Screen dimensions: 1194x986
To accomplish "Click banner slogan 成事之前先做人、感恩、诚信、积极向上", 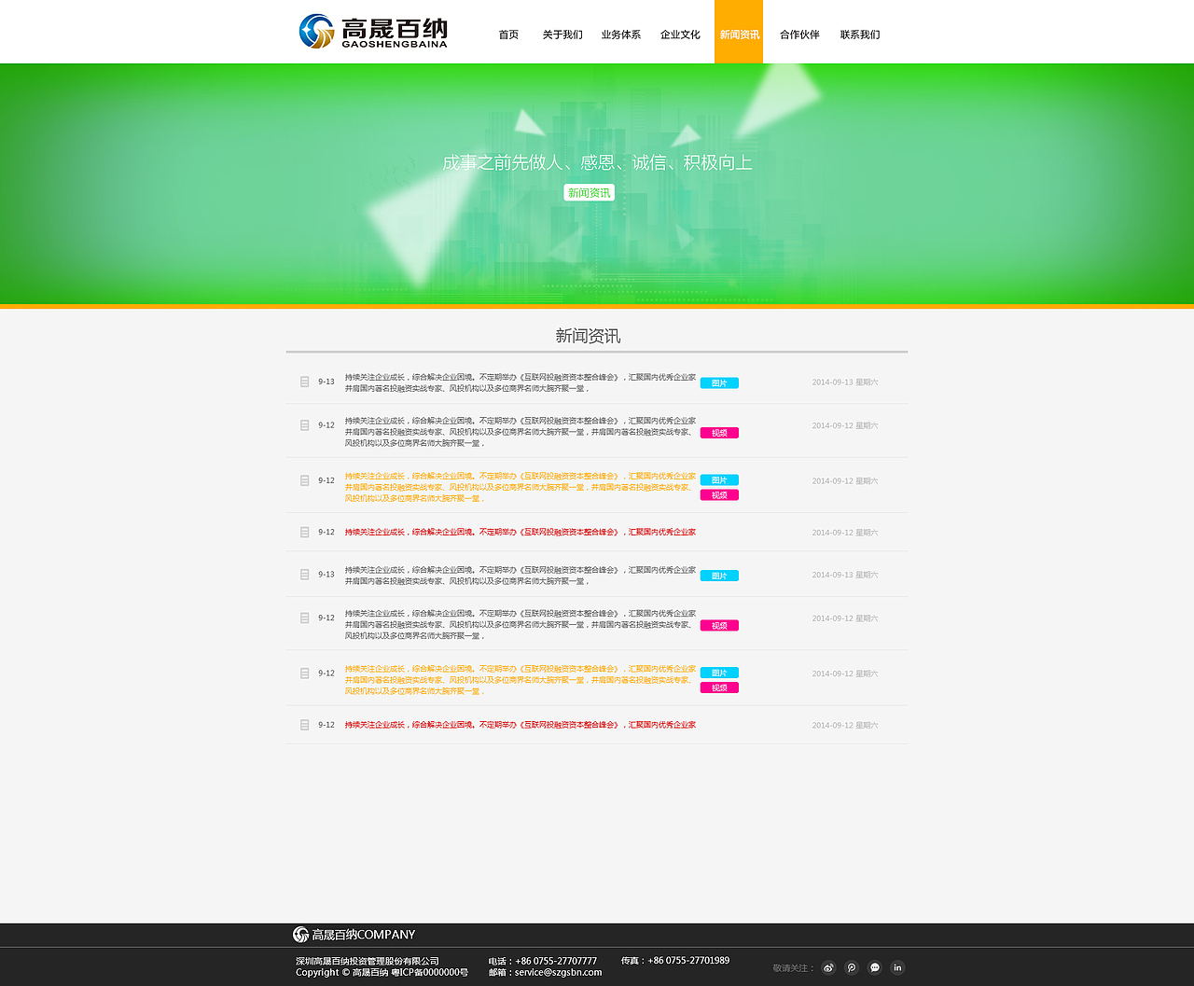I will point(597,162).
